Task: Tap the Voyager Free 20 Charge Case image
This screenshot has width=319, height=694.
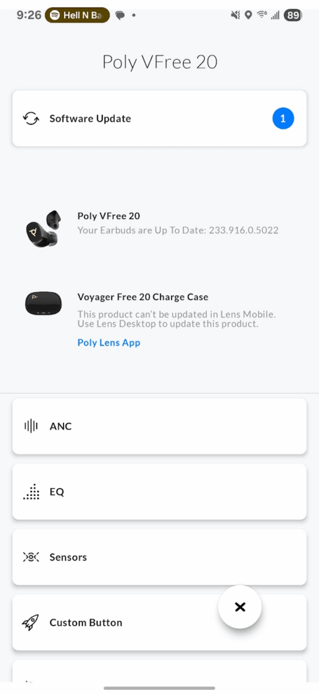Action: tap(43, 304)
